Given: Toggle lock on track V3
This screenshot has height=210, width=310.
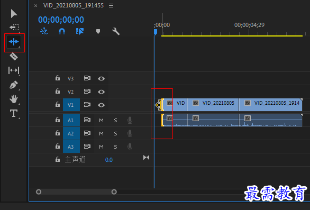Looking at the screenshot, I should click(x=58, y=78).
